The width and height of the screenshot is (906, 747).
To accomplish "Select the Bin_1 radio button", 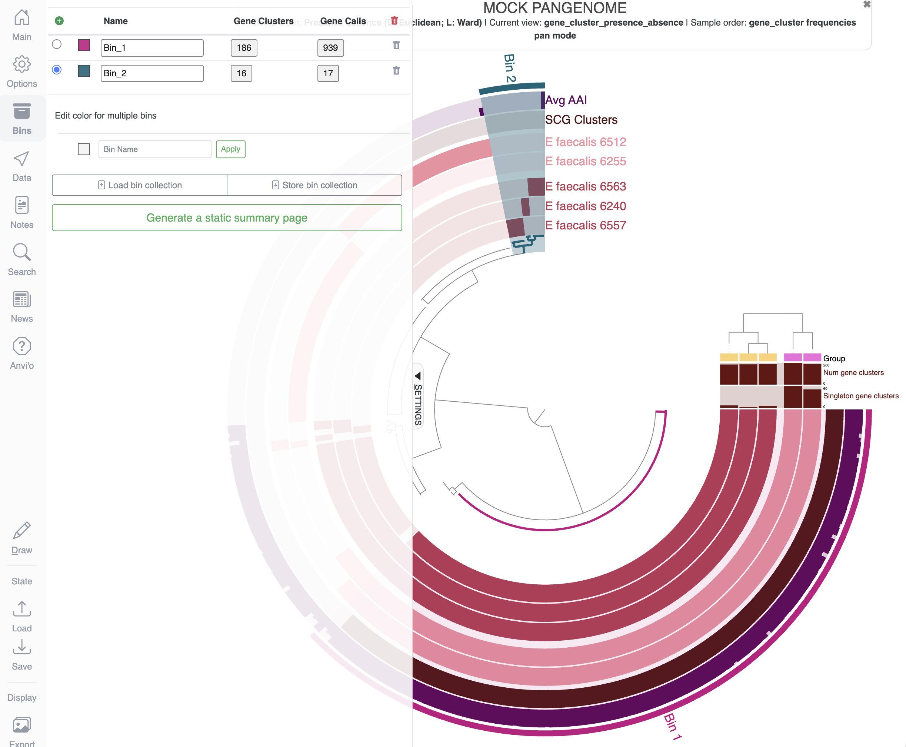I will tap(57, 44).
